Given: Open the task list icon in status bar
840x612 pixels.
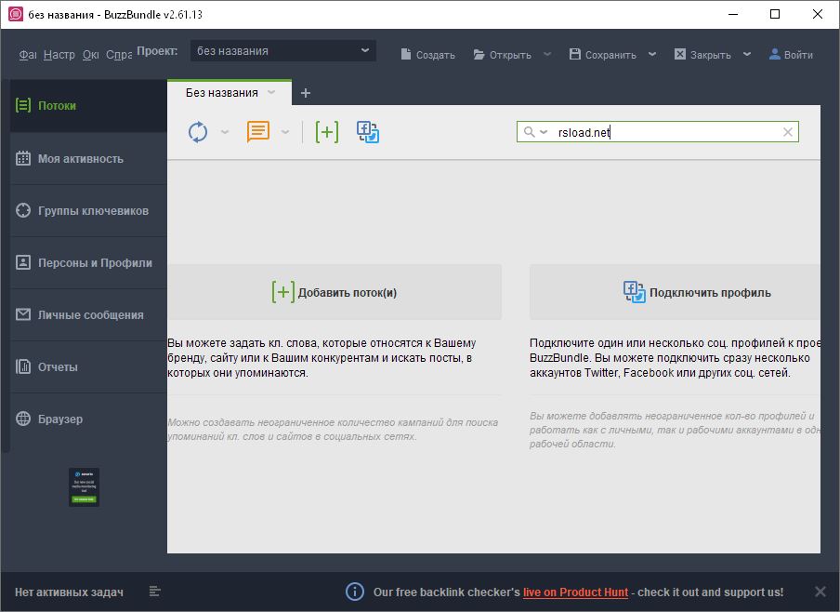Looking at the screenshot, I should click(155, 592).
